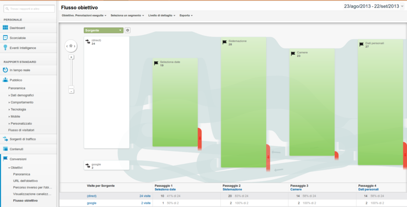Open the Dashboard section icon
Image resolution: width=407 pixels, height=207 pixels.
click(x=6, y=28)
